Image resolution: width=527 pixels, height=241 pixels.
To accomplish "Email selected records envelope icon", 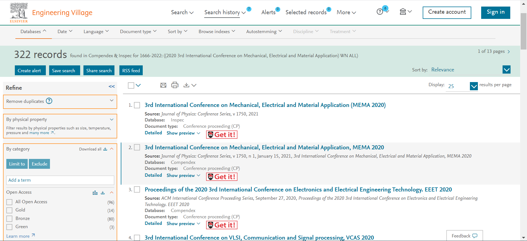I will click(163, 85).
